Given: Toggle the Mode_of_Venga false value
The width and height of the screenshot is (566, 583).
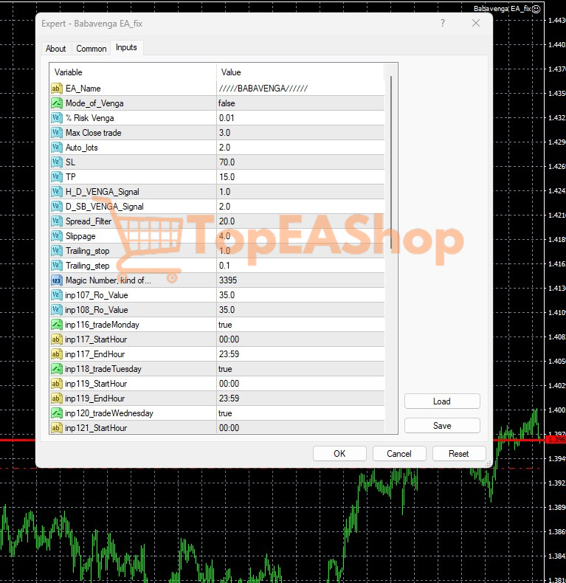Looking at the screenshot, I should 227,103.
